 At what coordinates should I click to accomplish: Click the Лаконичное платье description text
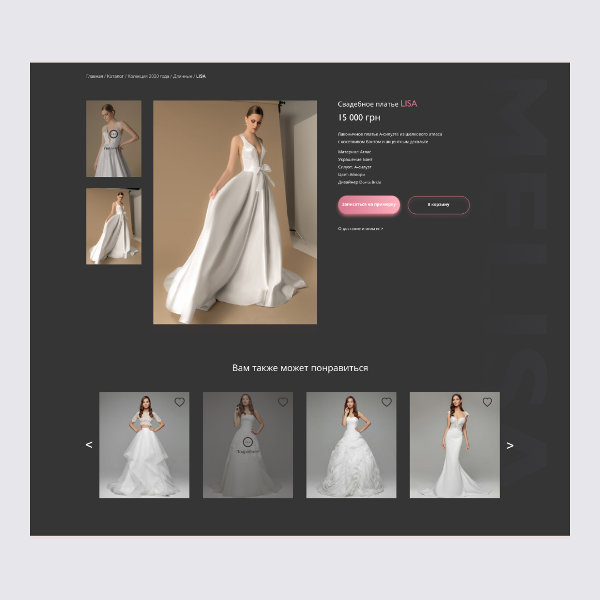(389, 138)
